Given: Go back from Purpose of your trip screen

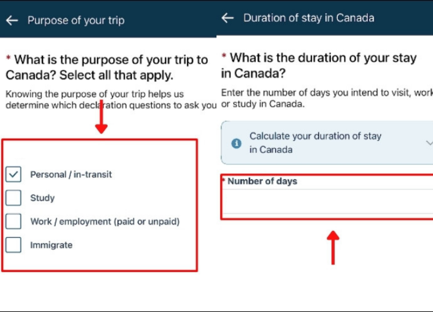Looking at the screenshot, I should (12, 21).
